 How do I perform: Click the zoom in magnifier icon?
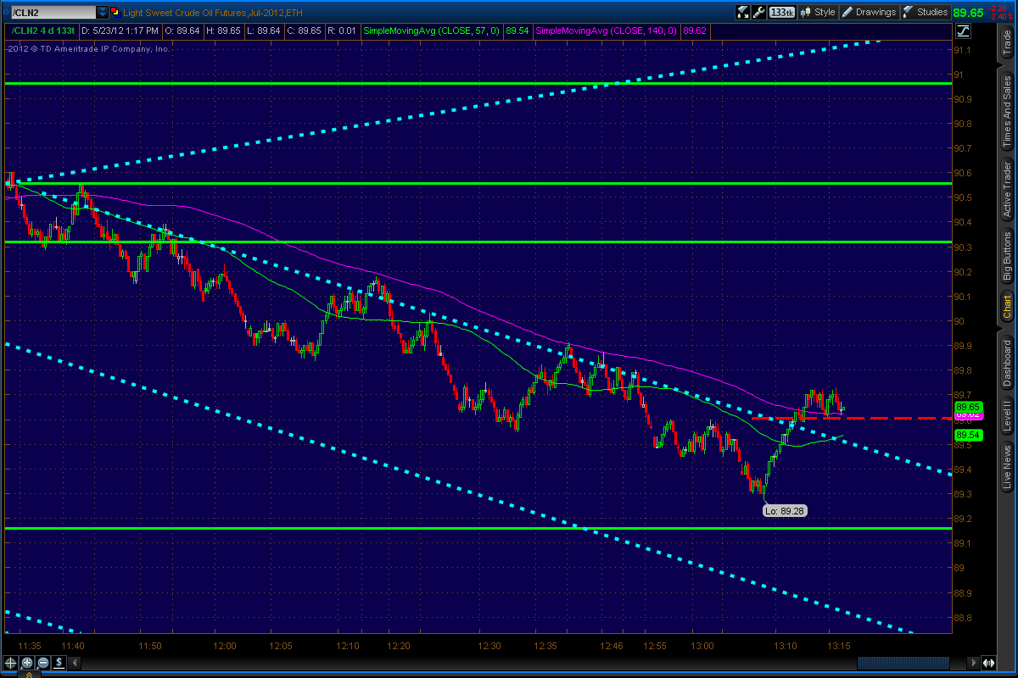tap(27, 663)
